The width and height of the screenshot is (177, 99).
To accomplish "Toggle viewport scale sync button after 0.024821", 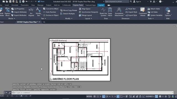I will 157,97.
